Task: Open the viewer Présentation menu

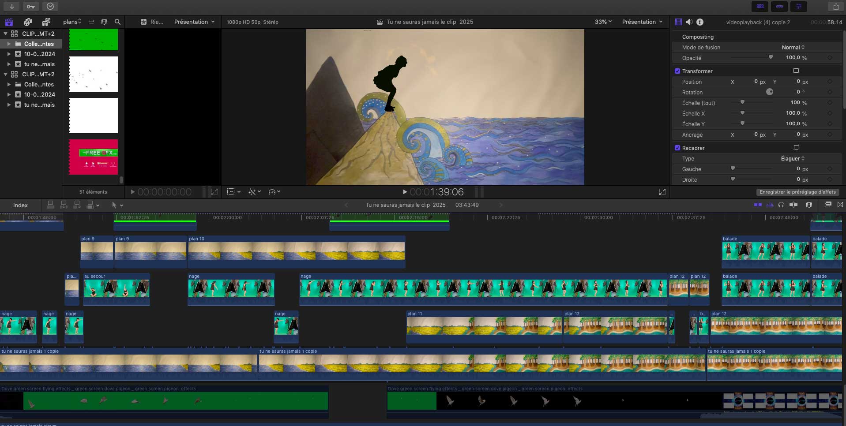Action: (642, 22)
